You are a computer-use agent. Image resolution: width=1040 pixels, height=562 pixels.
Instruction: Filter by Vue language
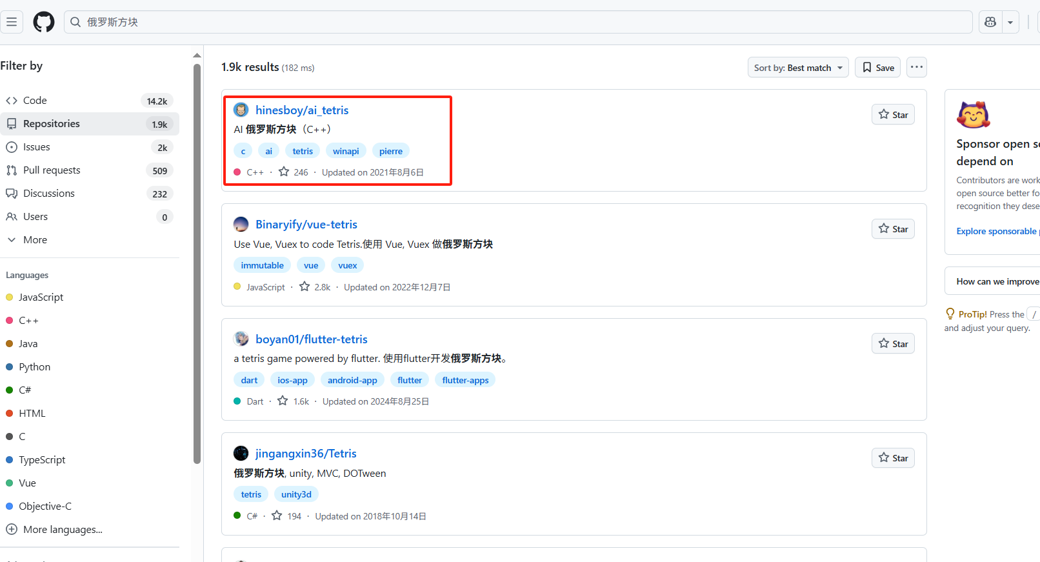(21, 483)
